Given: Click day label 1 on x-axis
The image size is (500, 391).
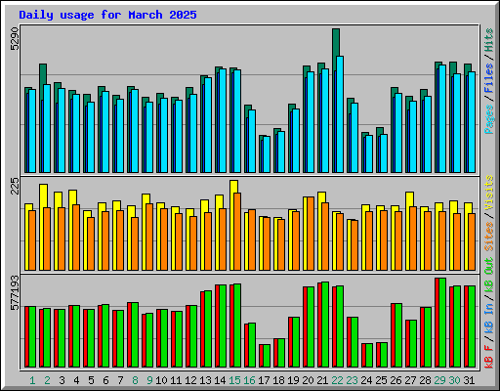Looking at the screenshot, I should coord(32,380).
